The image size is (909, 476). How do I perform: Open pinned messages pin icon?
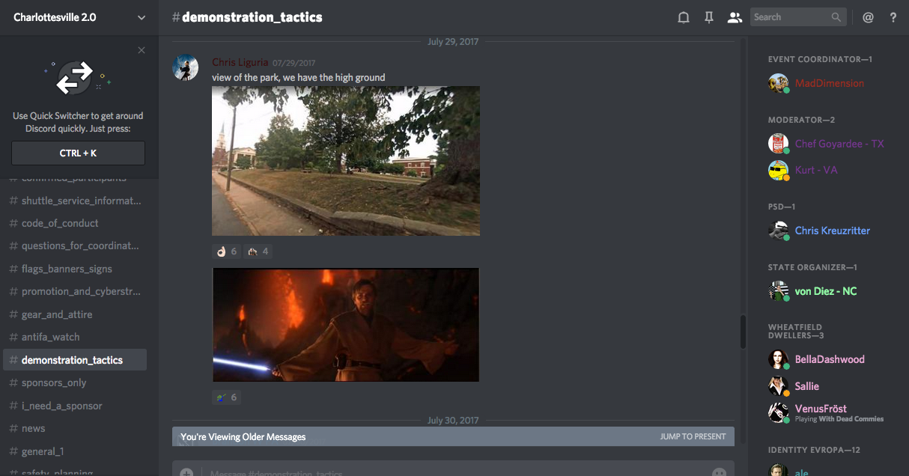[x=708, y=17]
